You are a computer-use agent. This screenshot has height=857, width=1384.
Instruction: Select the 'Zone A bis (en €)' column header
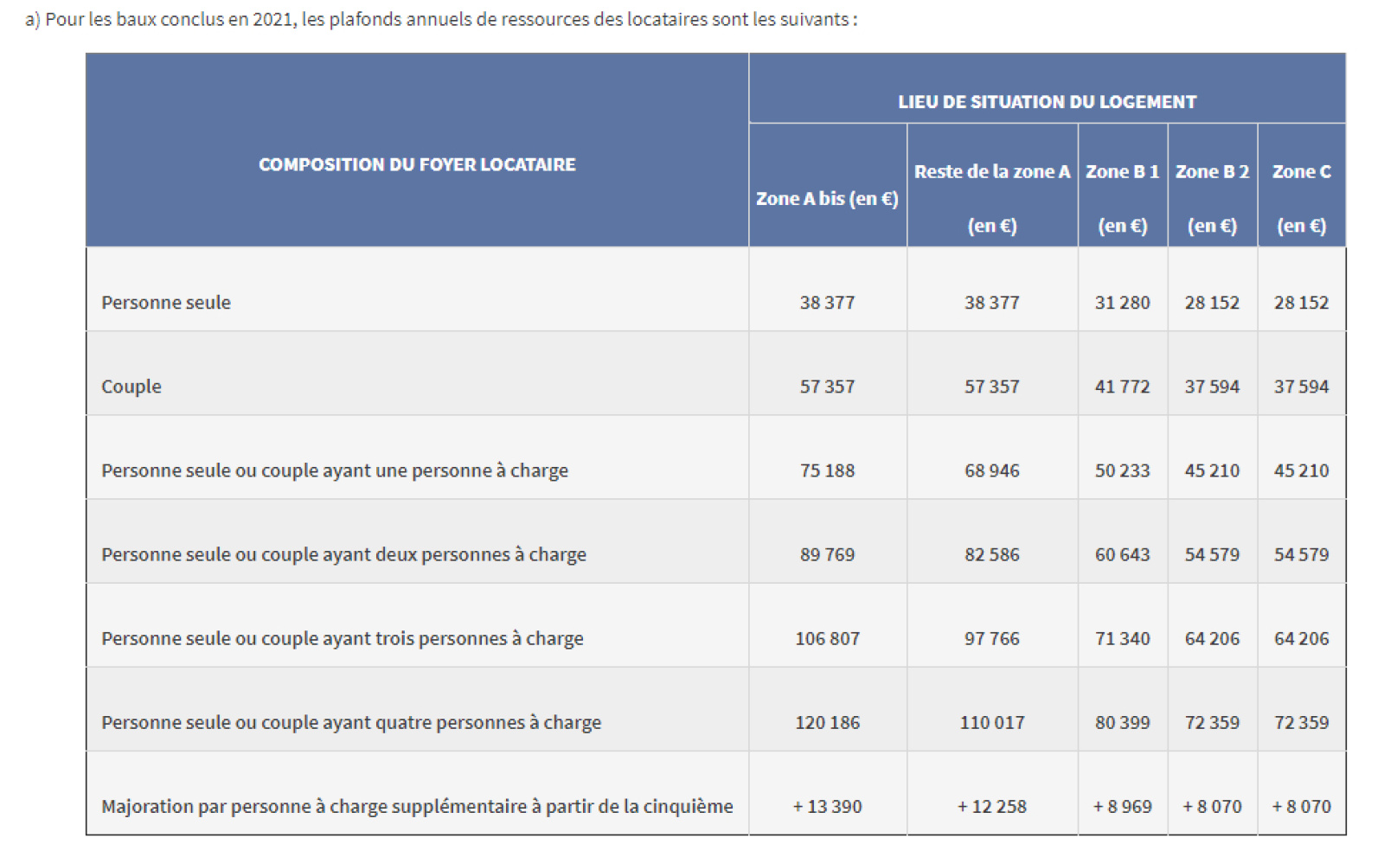pos(827,199)
